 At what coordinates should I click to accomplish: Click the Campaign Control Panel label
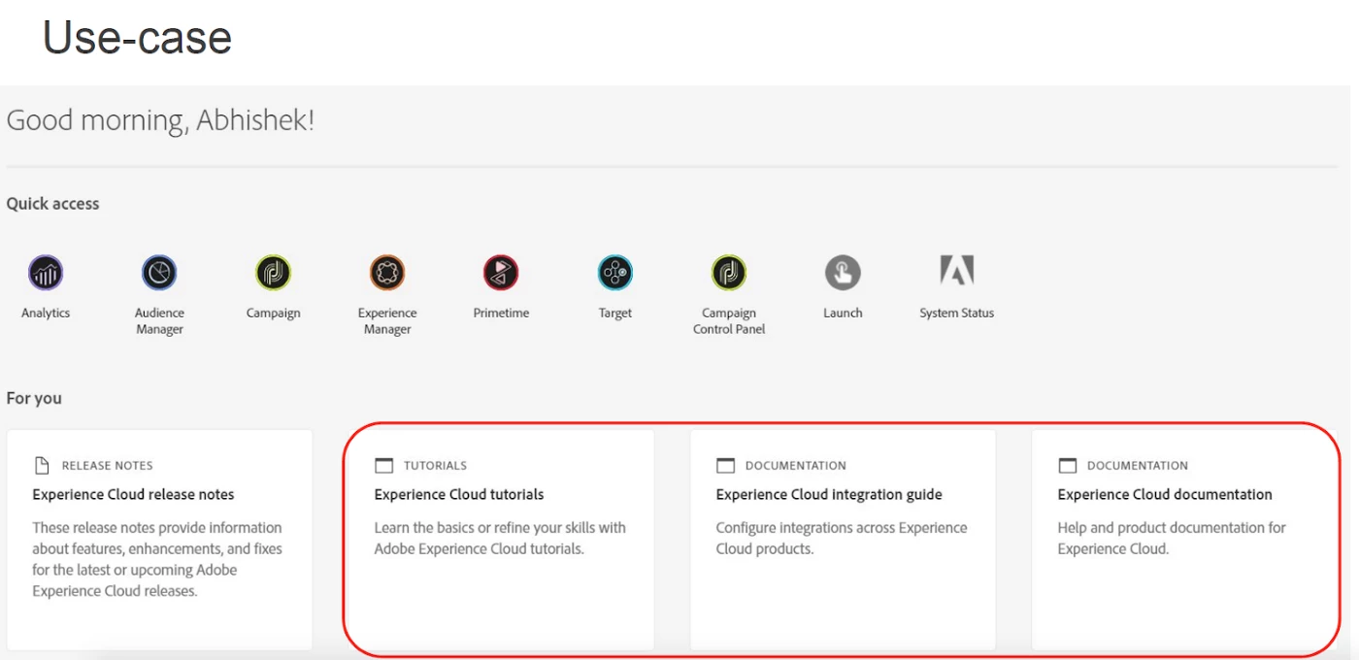click(729, 321)
